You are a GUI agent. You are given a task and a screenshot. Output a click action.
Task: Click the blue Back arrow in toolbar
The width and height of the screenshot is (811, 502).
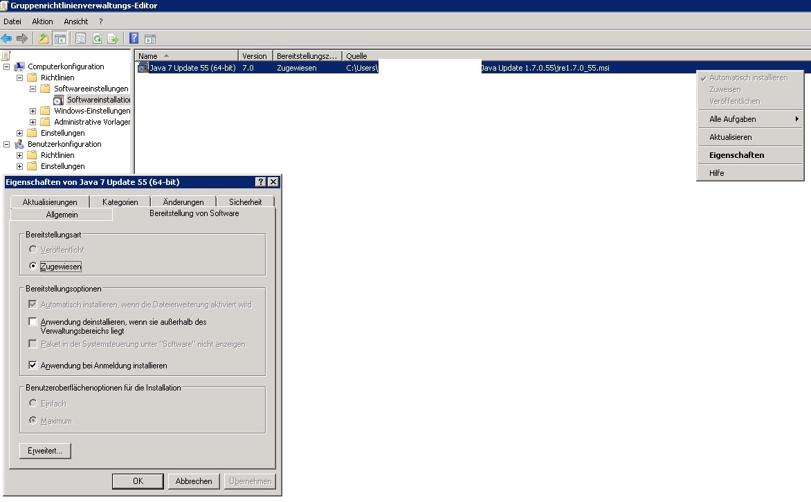pyautogui.click(x=7, y=38)
